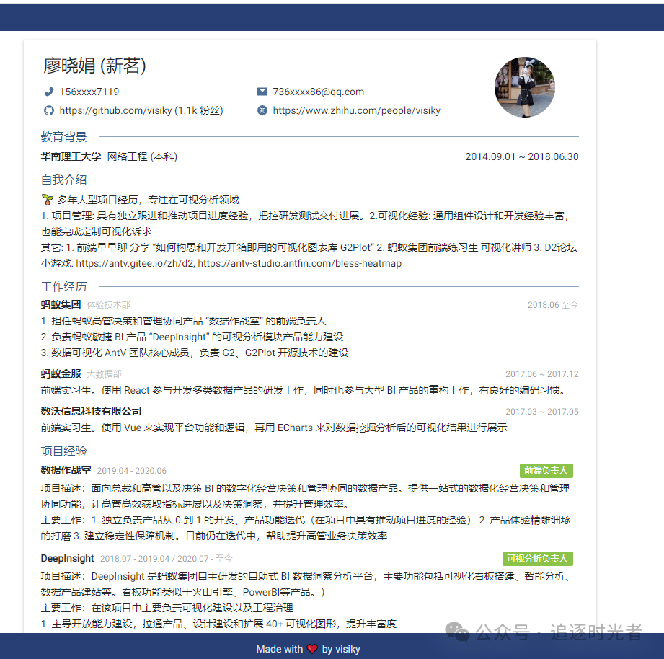
Task: Click the phone icon next to 156xxxx7119
Action: point(48,92)
